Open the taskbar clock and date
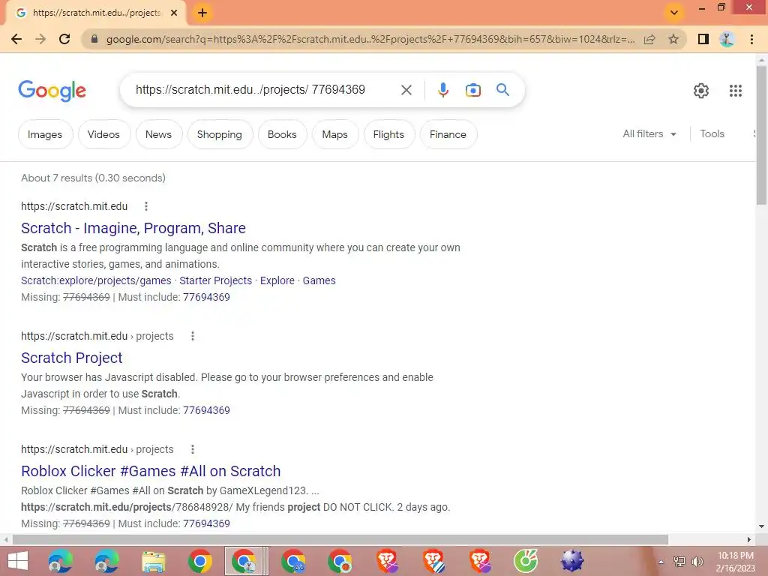 [x=735, y=562]
